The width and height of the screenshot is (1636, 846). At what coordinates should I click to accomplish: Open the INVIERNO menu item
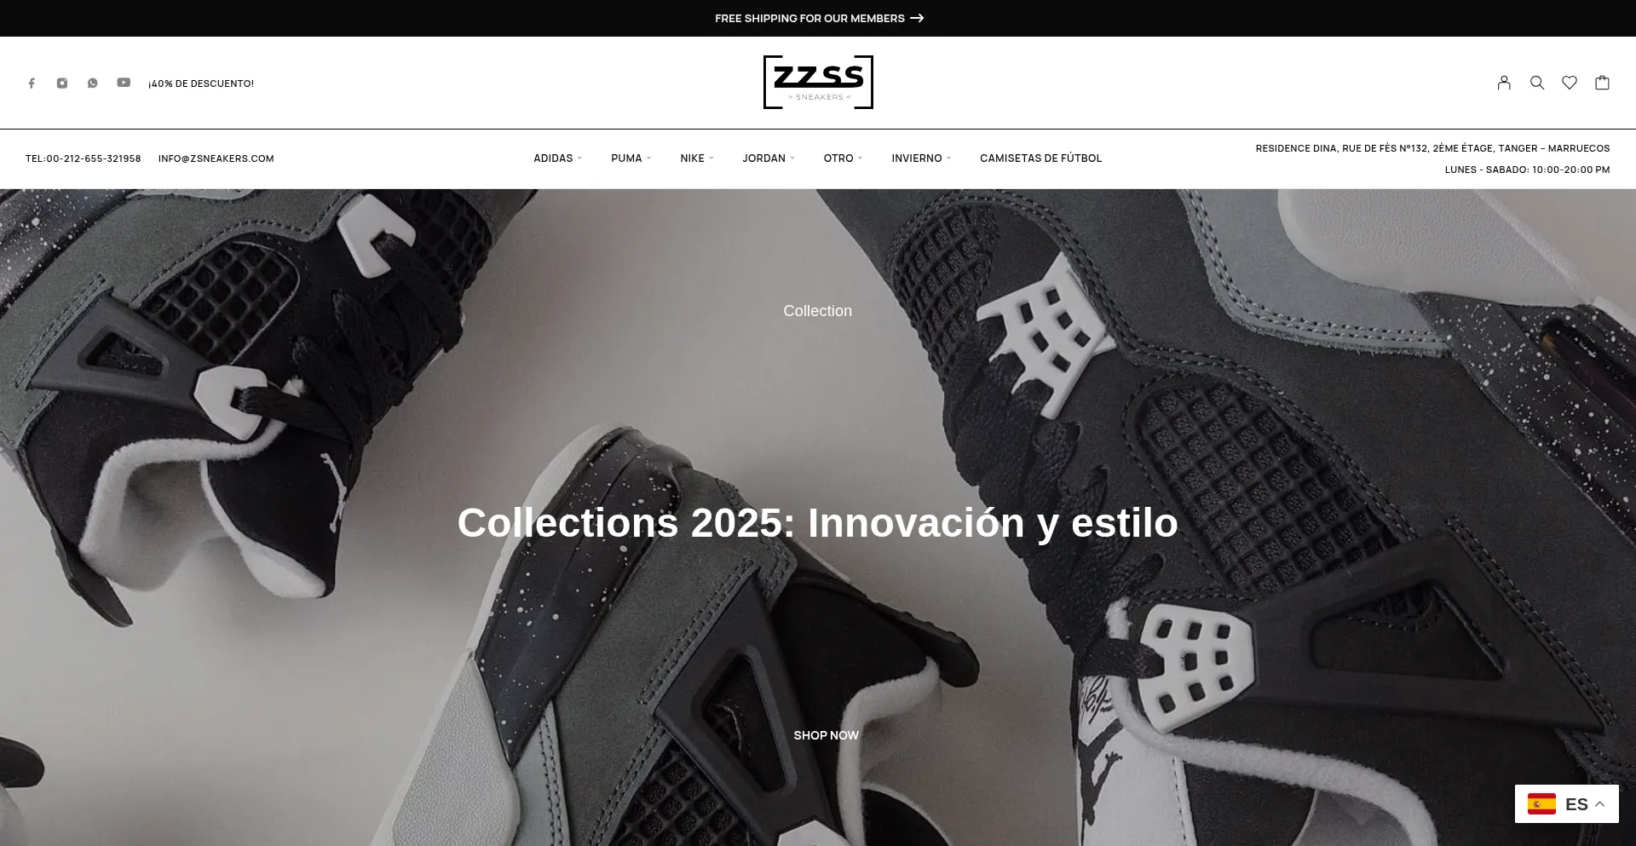pos(922,158)
